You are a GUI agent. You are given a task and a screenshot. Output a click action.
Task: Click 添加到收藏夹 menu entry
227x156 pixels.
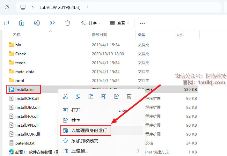pyautogui.click(x=84, y=141)
